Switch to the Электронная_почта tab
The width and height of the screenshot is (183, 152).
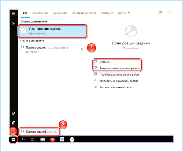point(84,13)
